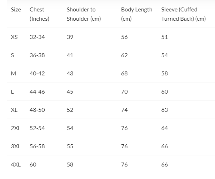The image size is (215, 179).
Task: Select chest value 36-38 in S row
Action: coord(37,55)
